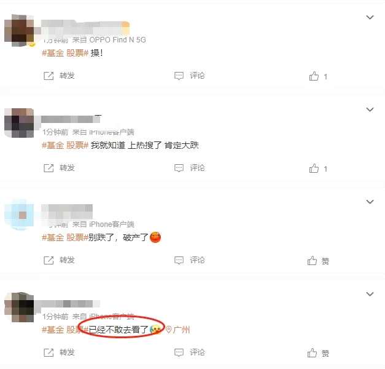The width and height of the screenshot is (385, 369).
Task: Click 转发 icon under 已经不敢去看了 post
Action: point(49,352)
